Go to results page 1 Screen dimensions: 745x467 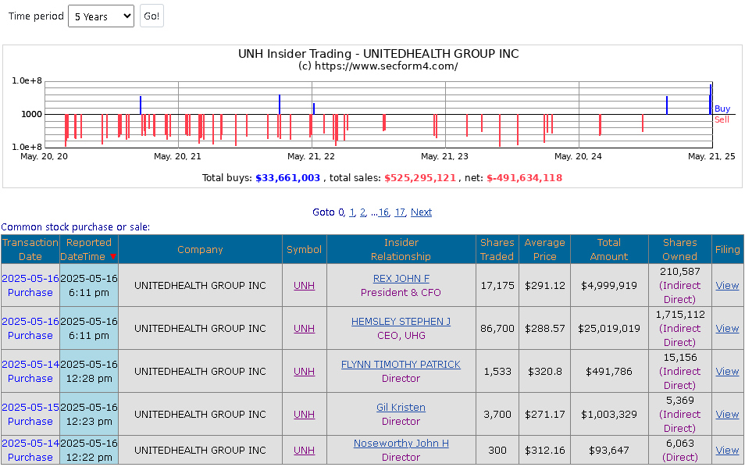click(352, 212)
